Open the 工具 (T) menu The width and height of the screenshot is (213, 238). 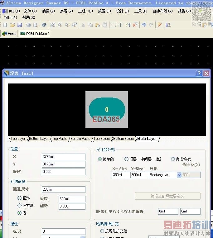tap(141, 11)
